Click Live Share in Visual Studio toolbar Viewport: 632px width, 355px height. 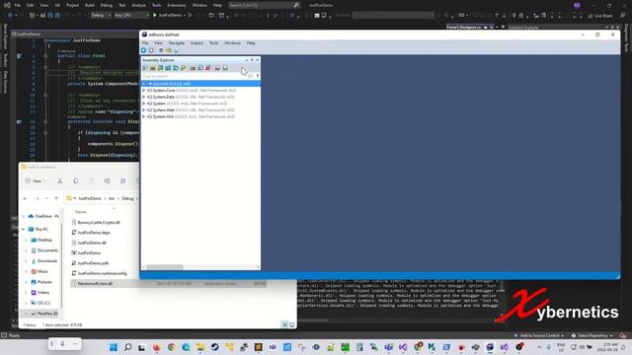pyautogui.click(x=600, y=16)
